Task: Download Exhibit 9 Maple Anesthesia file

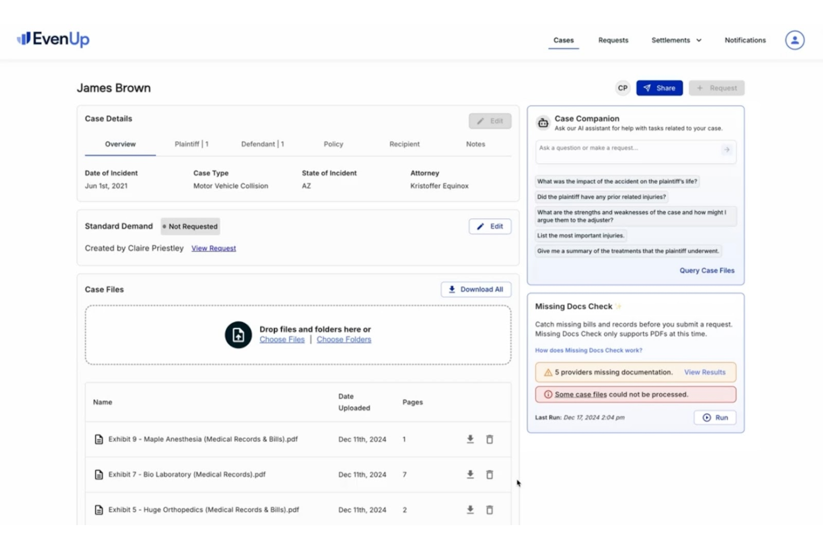Action: (470, 439)
